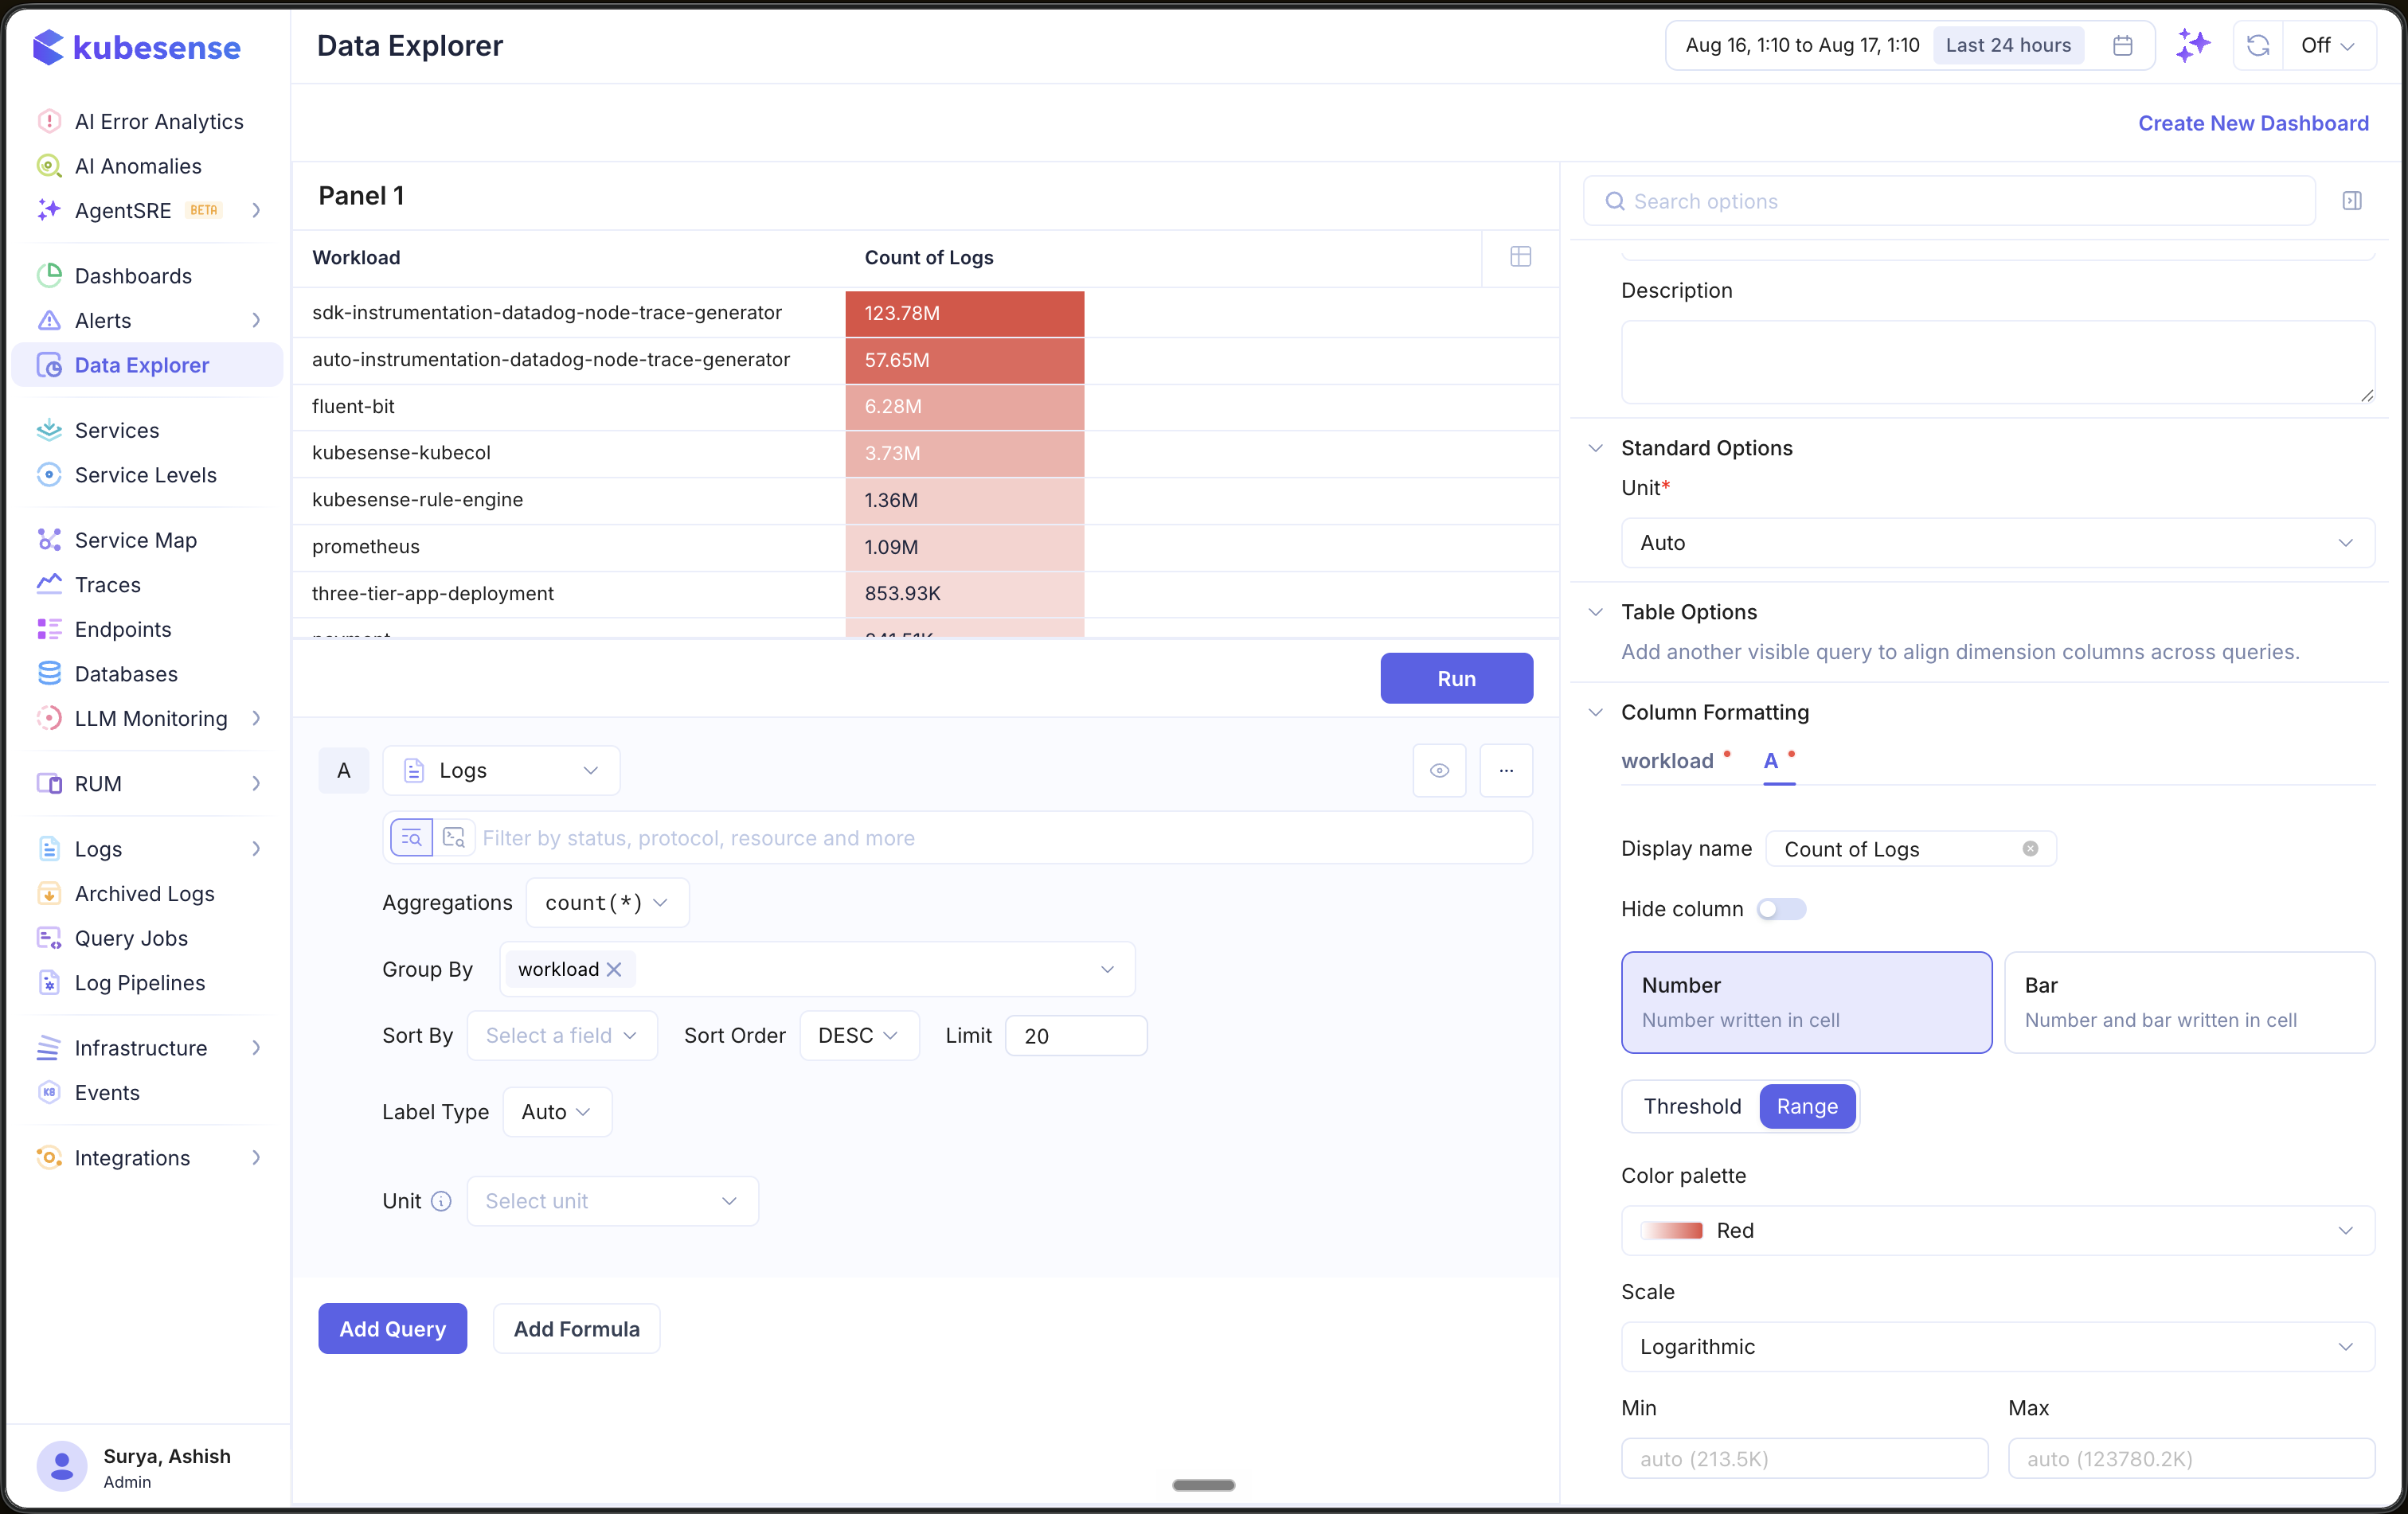Run the query

point(1456,678)
